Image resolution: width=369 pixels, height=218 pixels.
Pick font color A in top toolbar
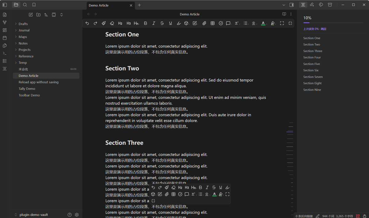click(x=263, y=23)
